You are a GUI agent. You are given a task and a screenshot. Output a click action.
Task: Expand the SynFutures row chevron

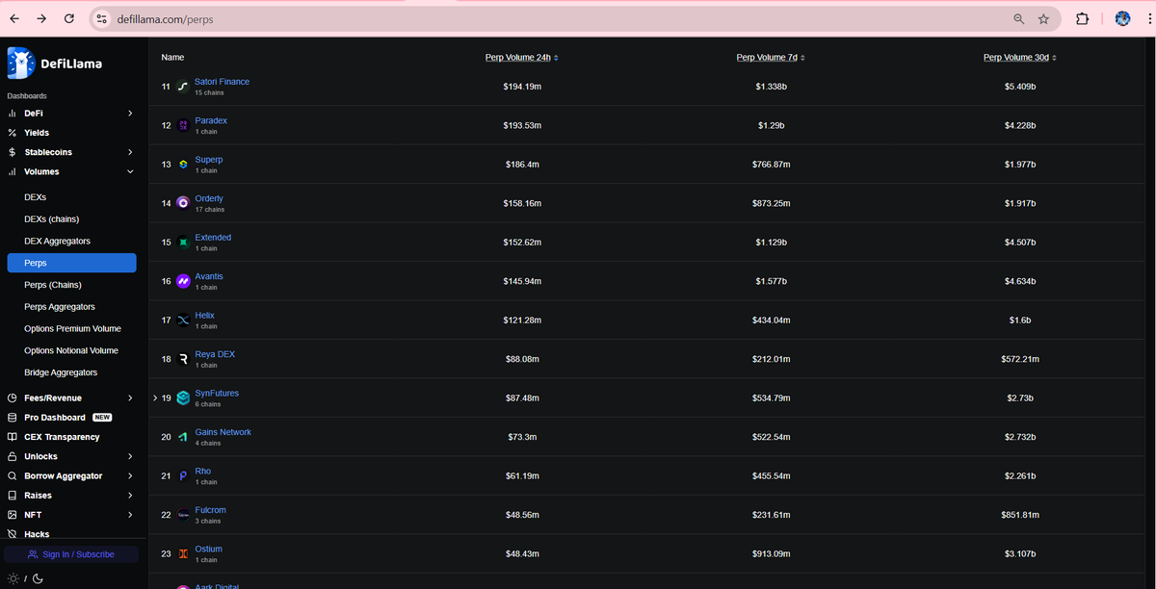pos(155,397)
